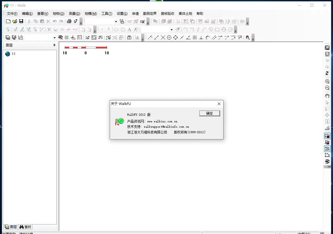Click the bar chart statistics icon
333x234 pixels.
pyautogui.click(x=137, y=38)
